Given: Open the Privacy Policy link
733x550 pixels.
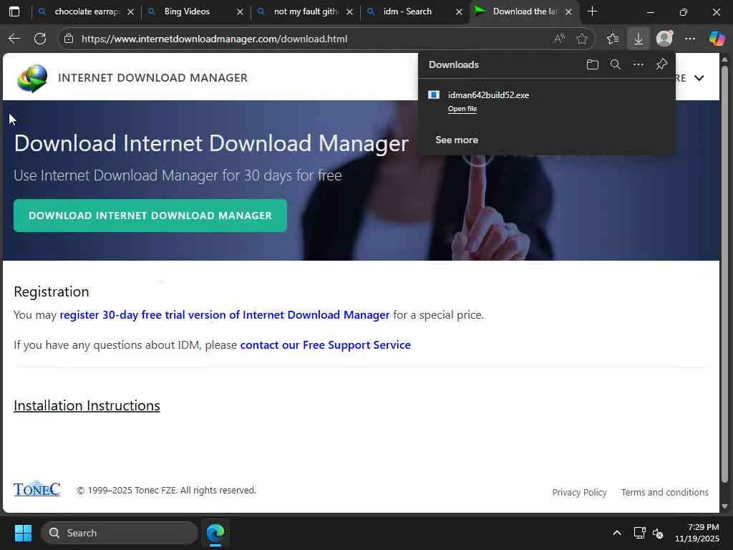Looking at the screenshot, I should click(579, 492).
